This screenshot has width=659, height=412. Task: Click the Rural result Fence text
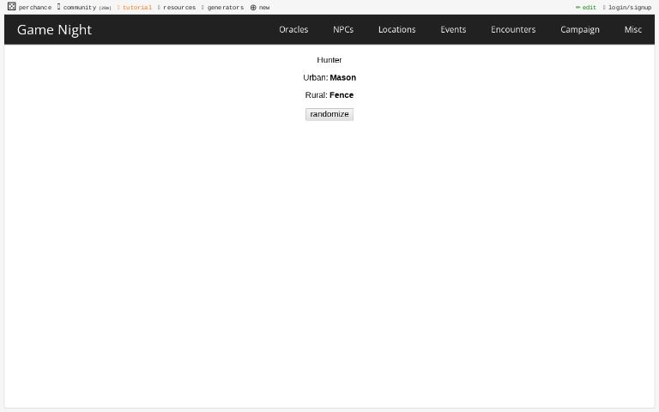[x=342, y=95]
